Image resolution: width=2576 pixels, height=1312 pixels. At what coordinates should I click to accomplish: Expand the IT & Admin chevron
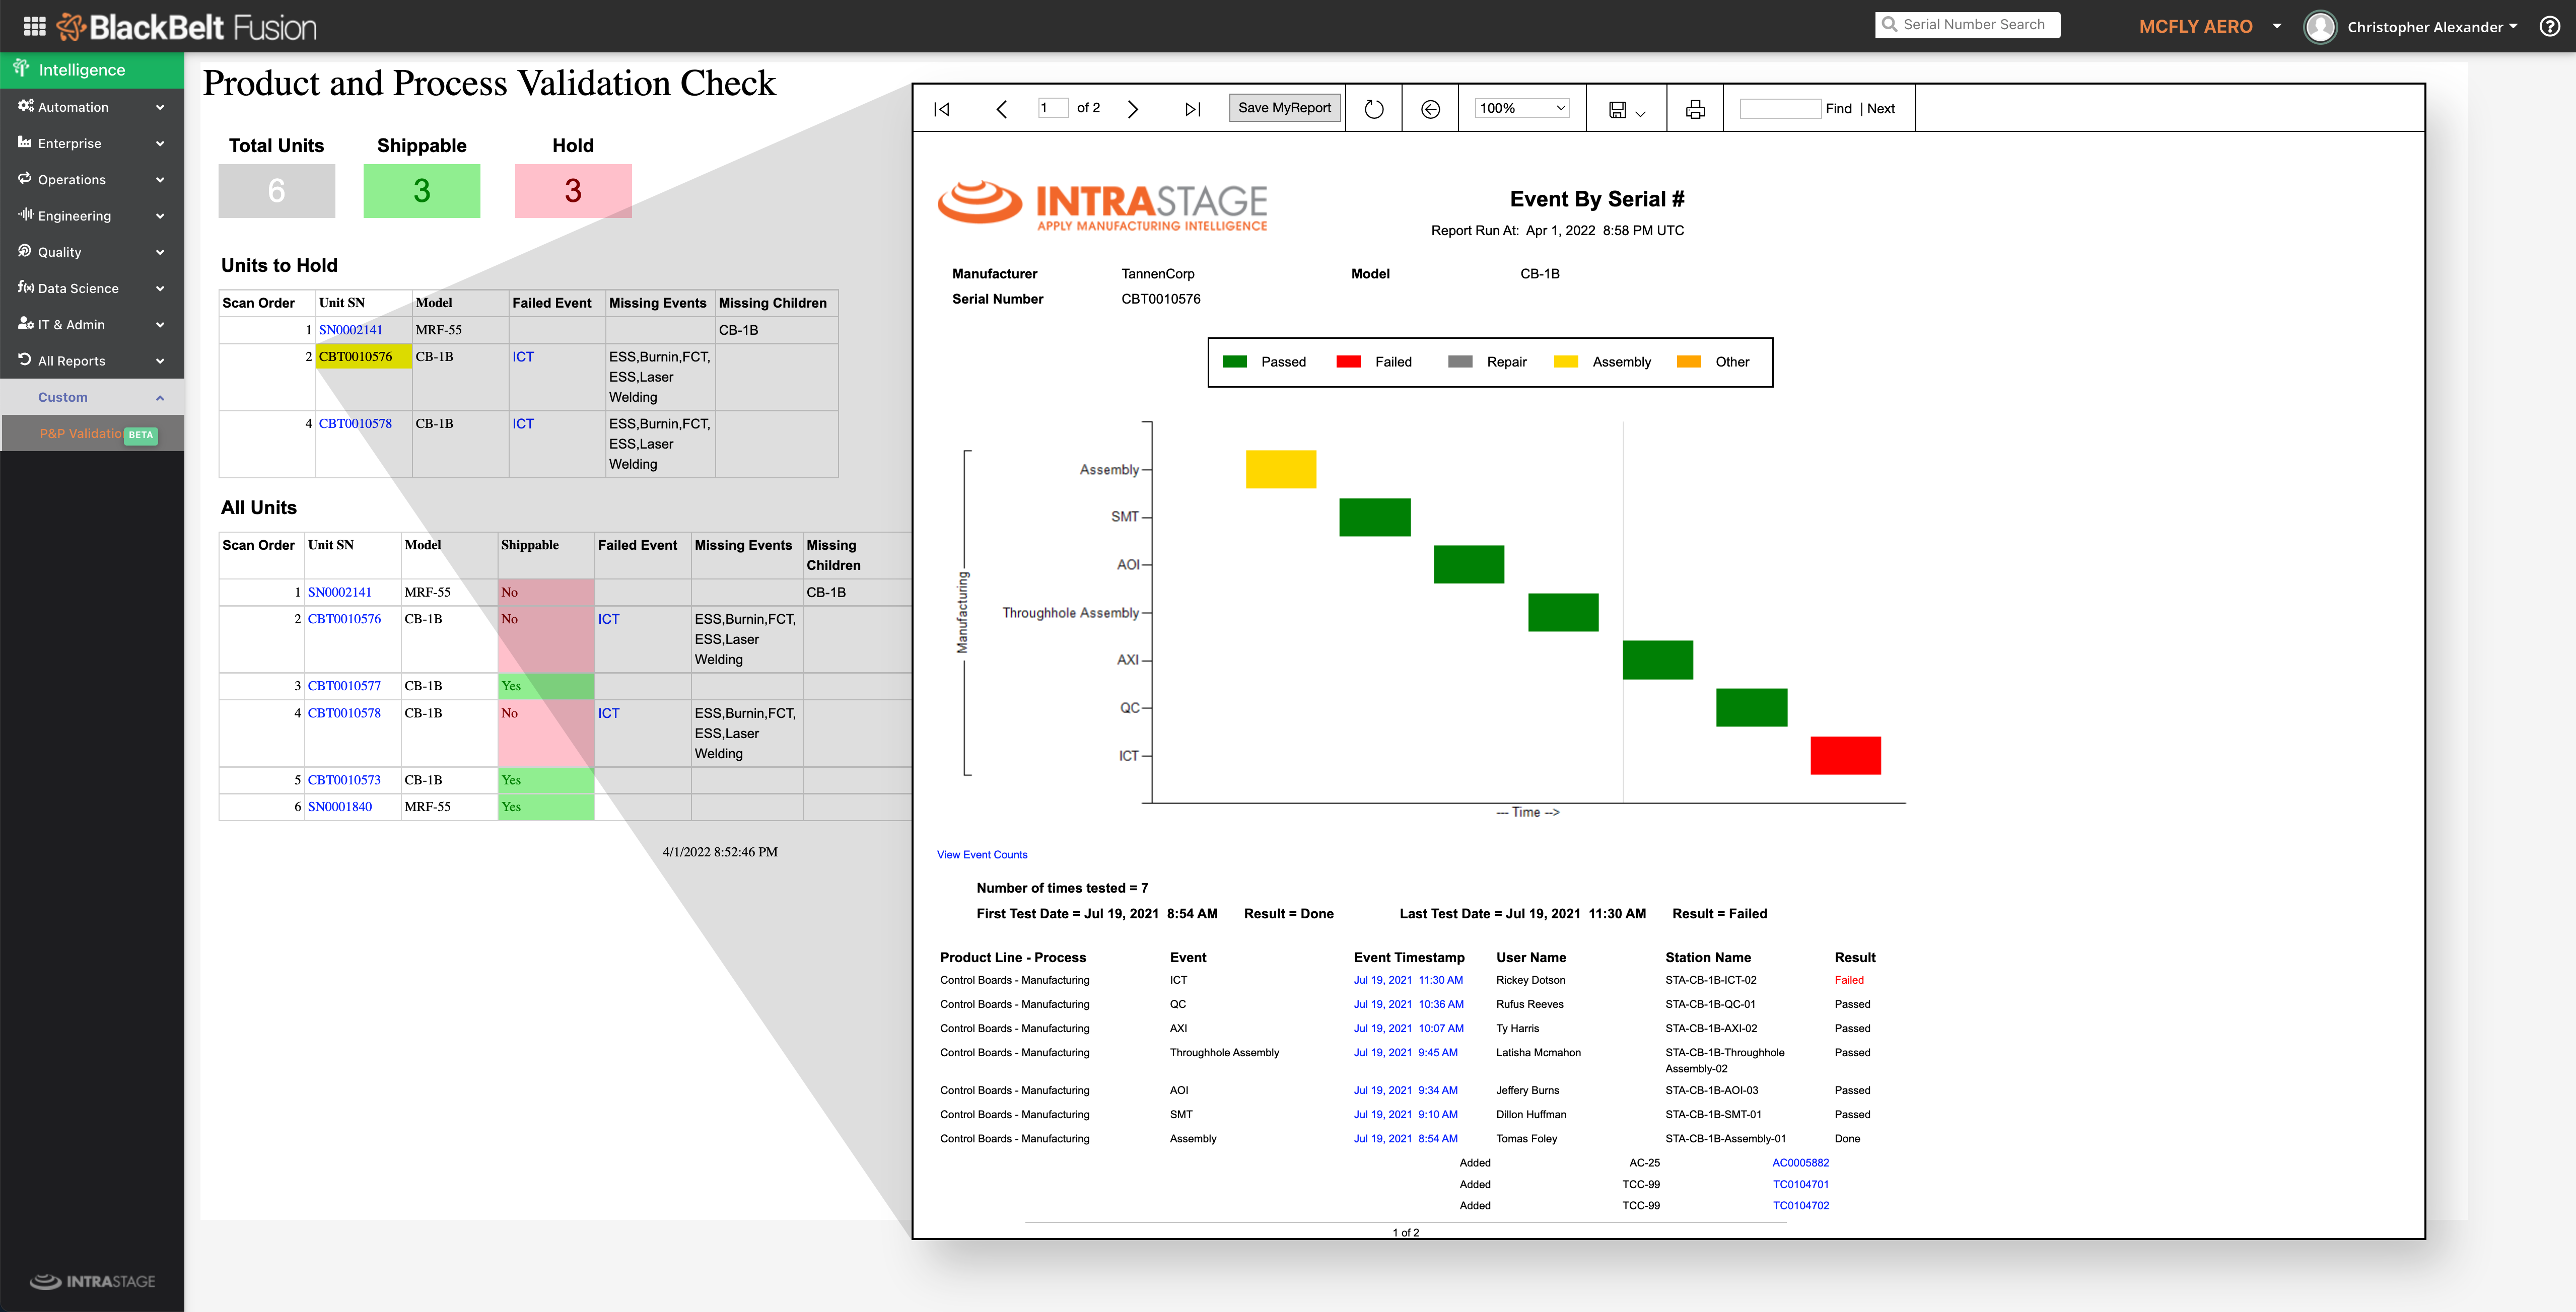160,325
